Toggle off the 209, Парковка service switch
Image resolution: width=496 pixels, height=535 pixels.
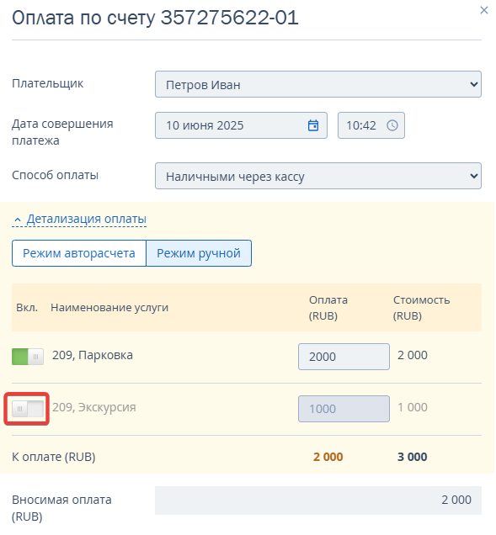click(28, 357)
